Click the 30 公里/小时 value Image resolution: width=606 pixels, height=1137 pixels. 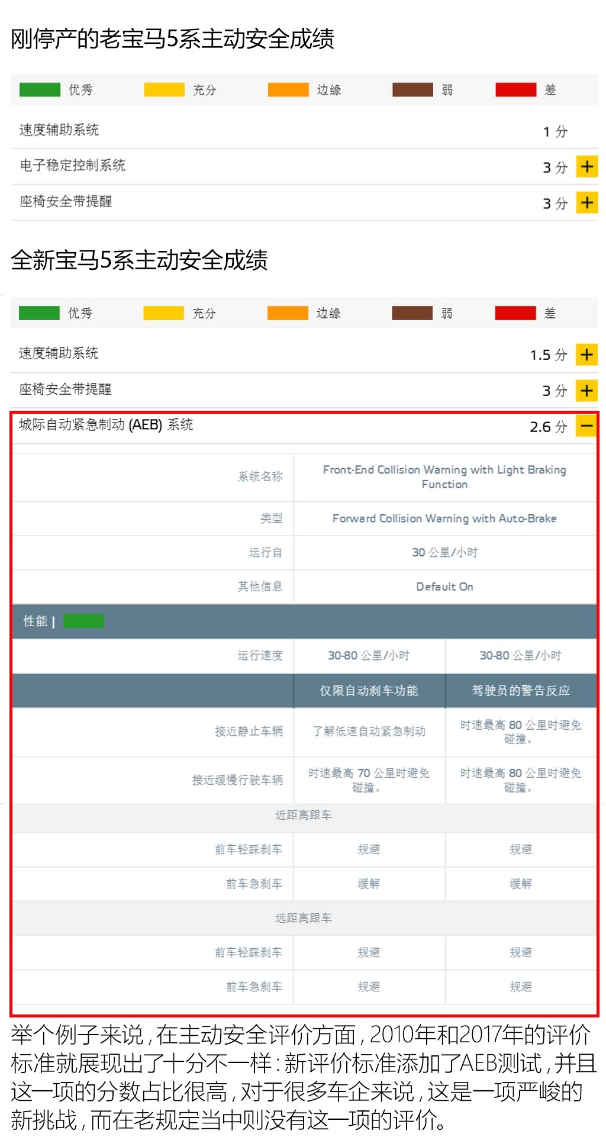point(444,553)
